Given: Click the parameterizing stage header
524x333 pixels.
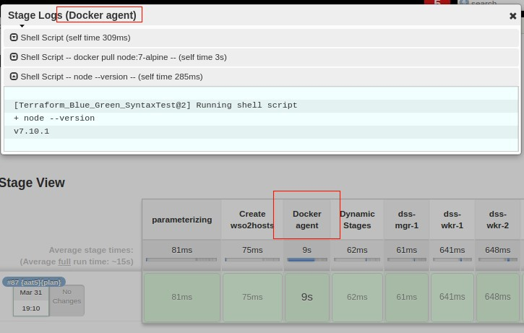Looking at the screenshot, I should [x=181, y=220].
